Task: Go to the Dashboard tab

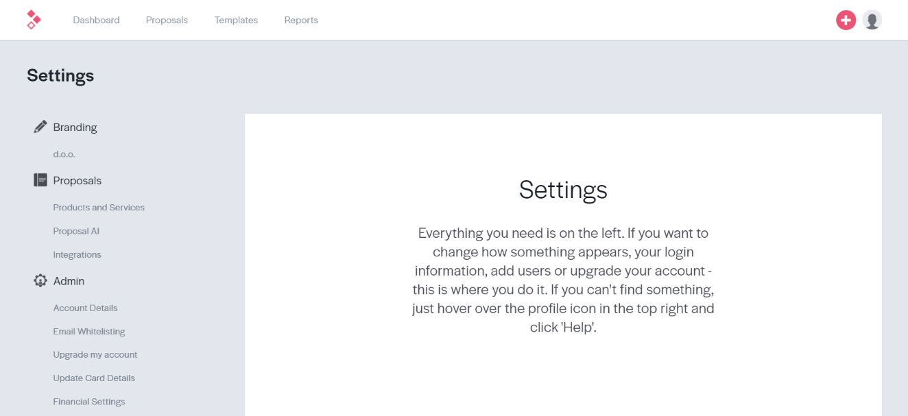Action: (96, 20)
